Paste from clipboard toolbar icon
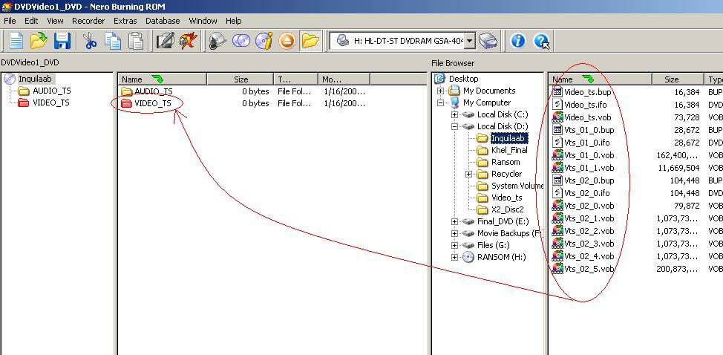The width and height of the screenshot is (723, 355). 136,41
